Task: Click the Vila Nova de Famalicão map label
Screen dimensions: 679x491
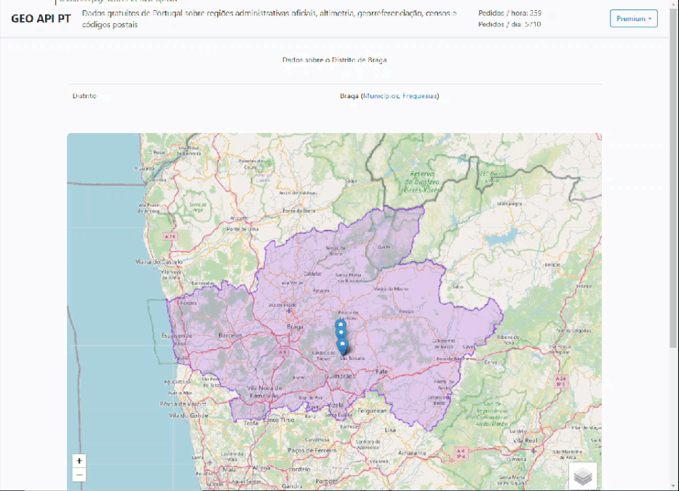Action: click(263, 392)
